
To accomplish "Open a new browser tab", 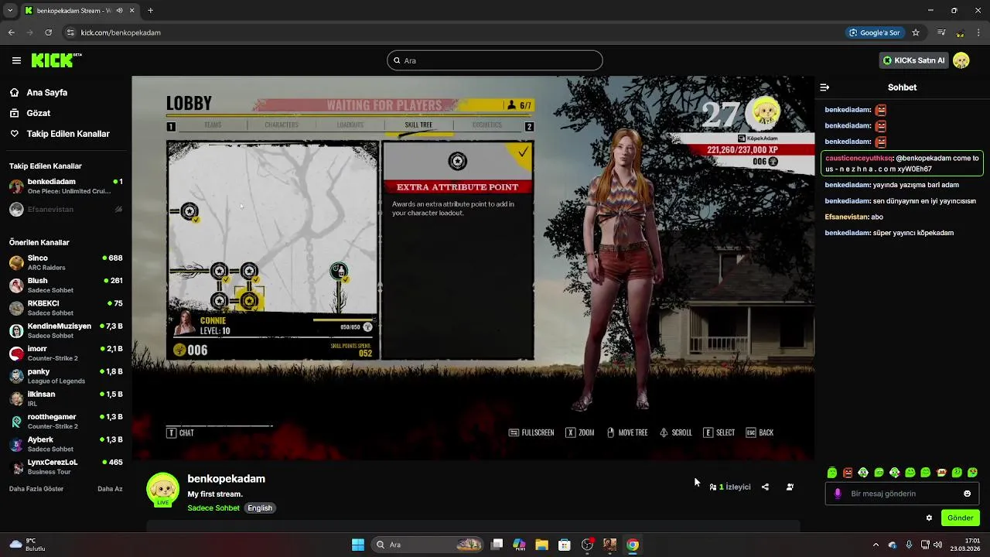I will 150,10.
